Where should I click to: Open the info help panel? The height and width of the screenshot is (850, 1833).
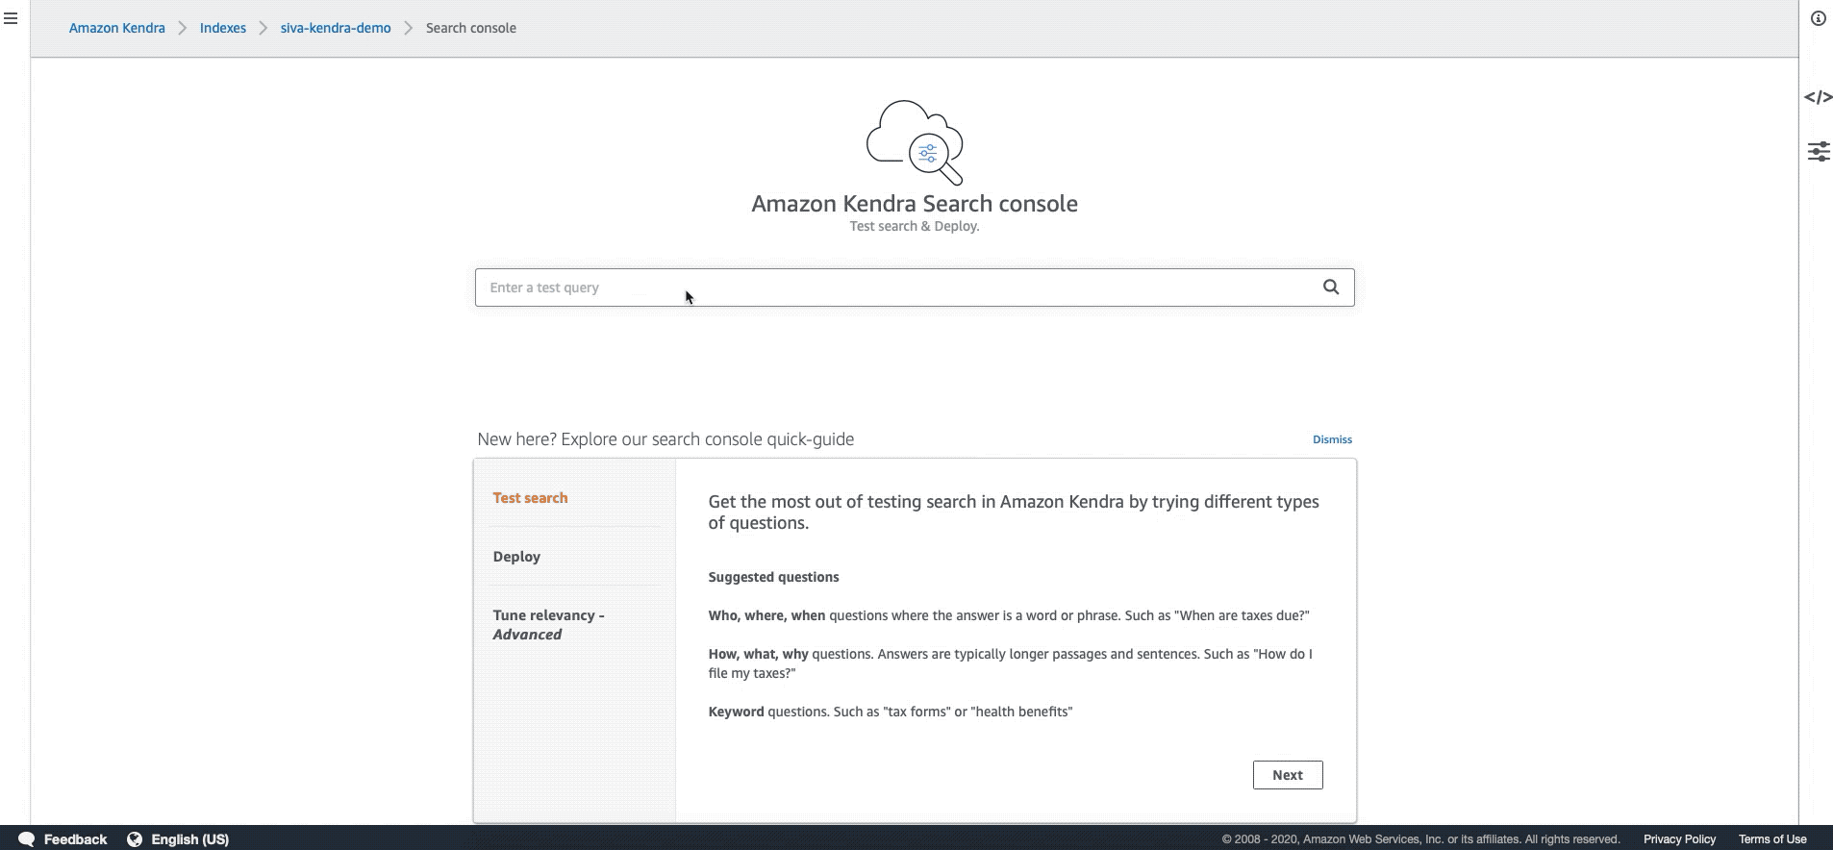(x=1818, y=18)
